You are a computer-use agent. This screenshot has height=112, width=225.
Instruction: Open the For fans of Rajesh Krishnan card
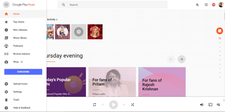(162, 82)
